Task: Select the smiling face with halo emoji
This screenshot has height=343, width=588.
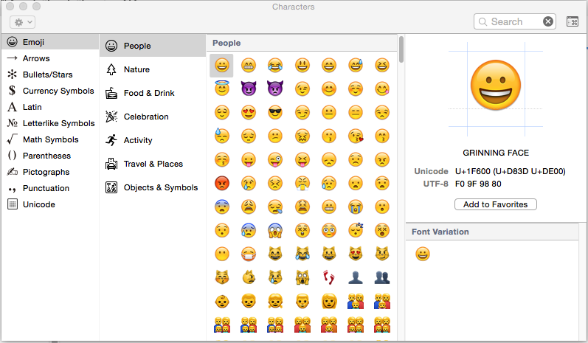Action: tap(221, 89)
